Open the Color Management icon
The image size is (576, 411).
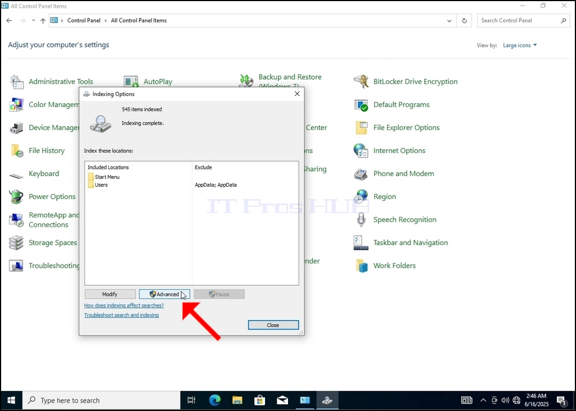click(16, 105)
